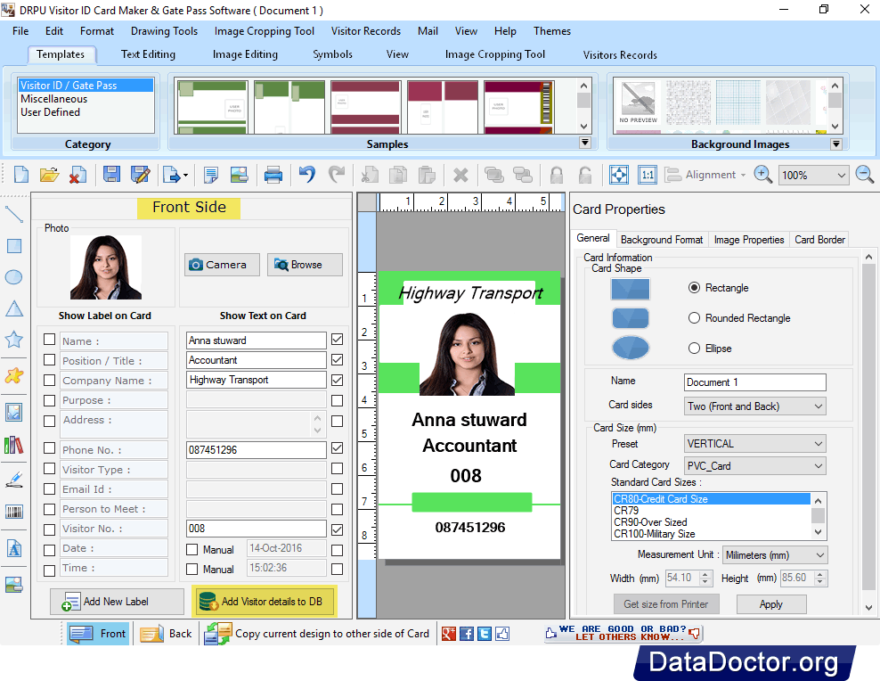Screen dimensions: 880x681
Task: Switch to the Text Editing tab
Action: click(148, 54)
